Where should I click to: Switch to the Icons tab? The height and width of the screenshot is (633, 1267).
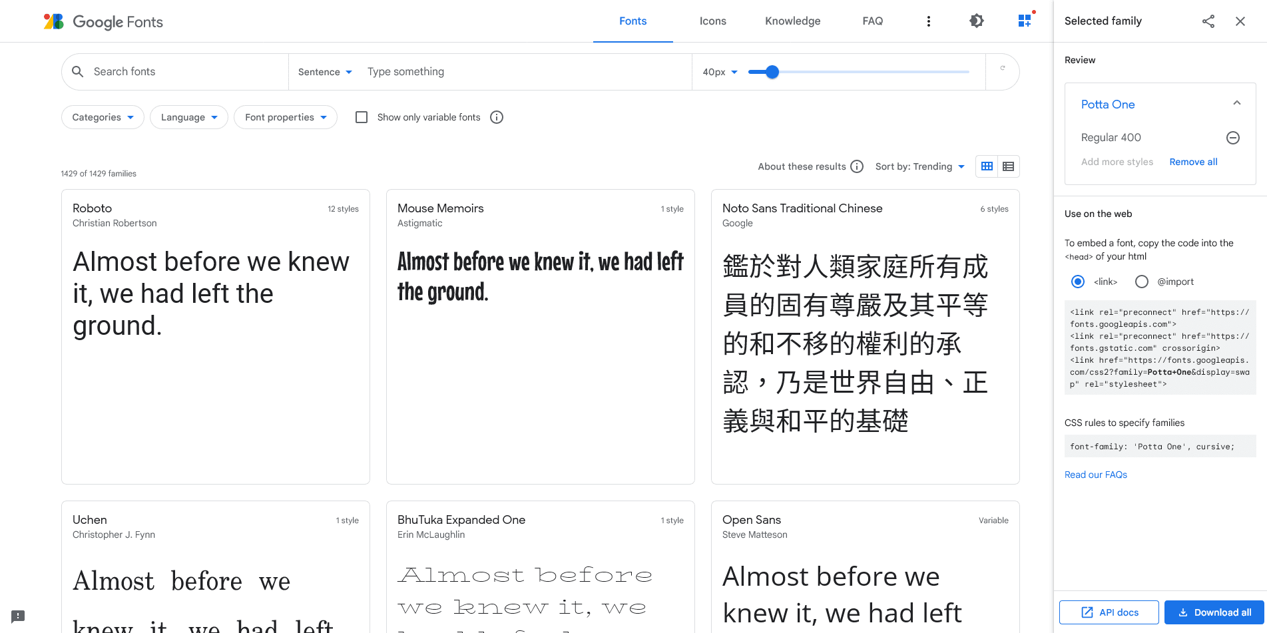(712, 21)
